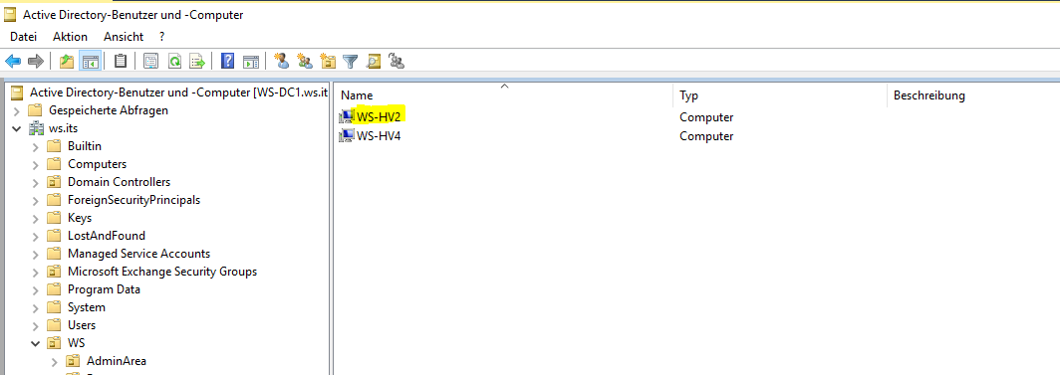Select the WS-HV4 computer entry
1060x375 pixels.
coord(380,135)
